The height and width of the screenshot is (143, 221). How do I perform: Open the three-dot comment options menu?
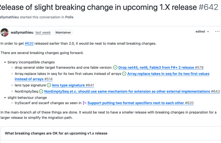(217, 31)
